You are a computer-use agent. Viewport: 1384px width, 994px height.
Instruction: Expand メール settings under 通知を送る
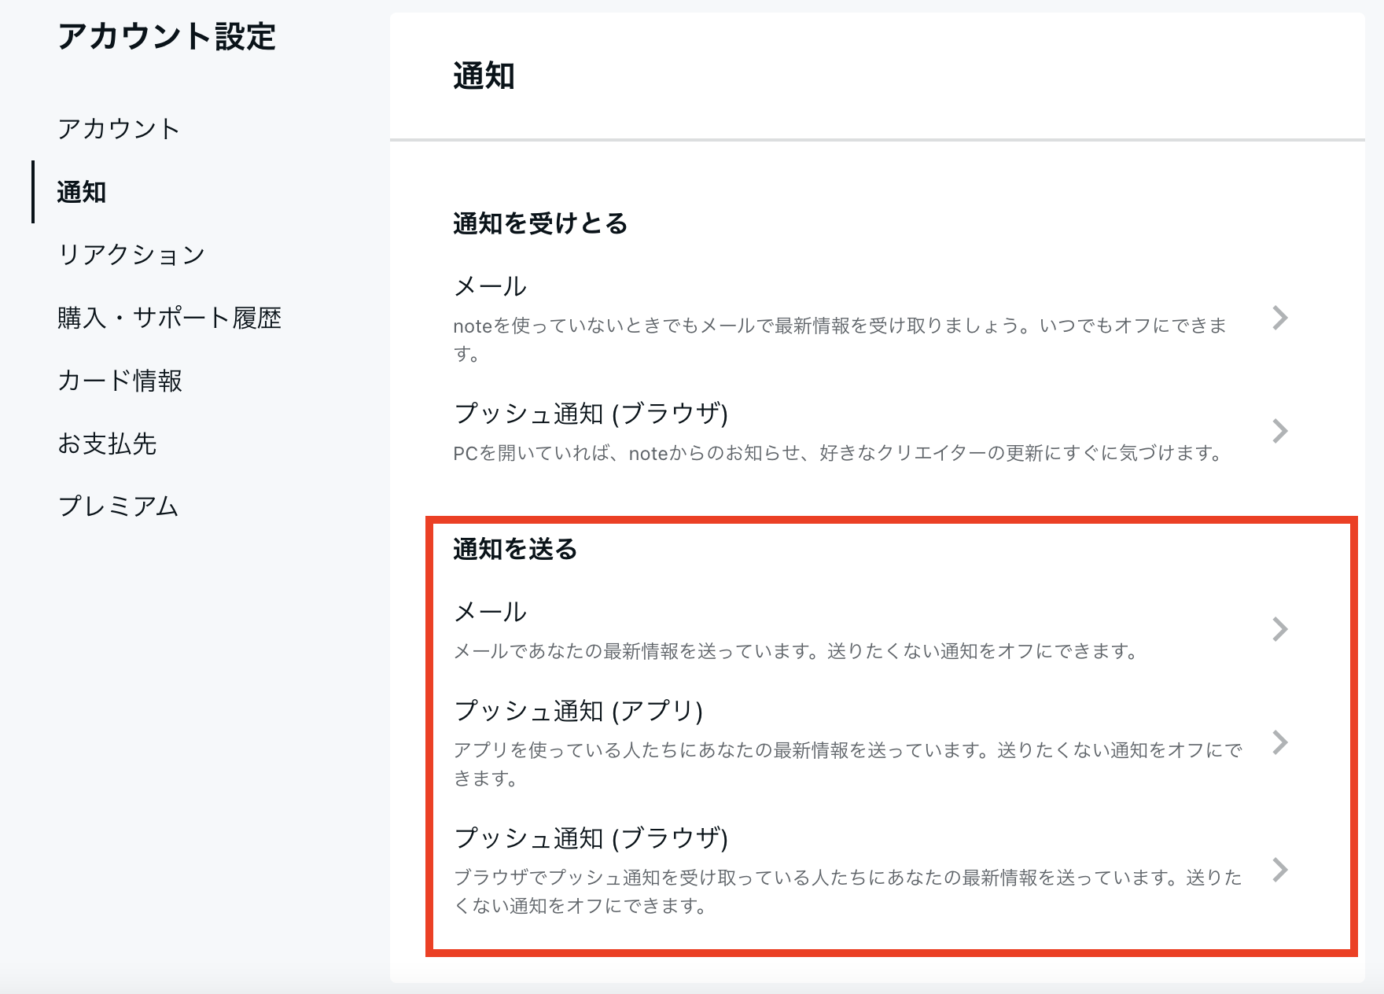[488, 609]
